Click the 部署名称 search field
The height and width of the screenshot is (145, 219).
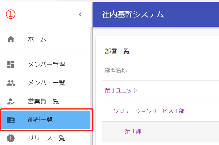[x=154, y=70]
